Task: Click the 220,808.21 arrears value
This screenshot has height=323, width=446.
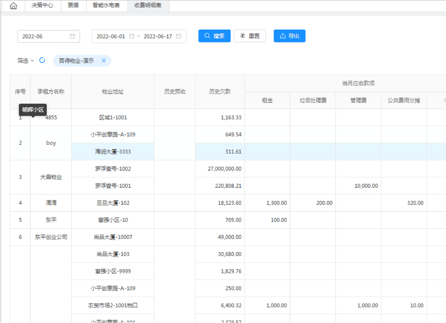Action: [x=228, y=186]
